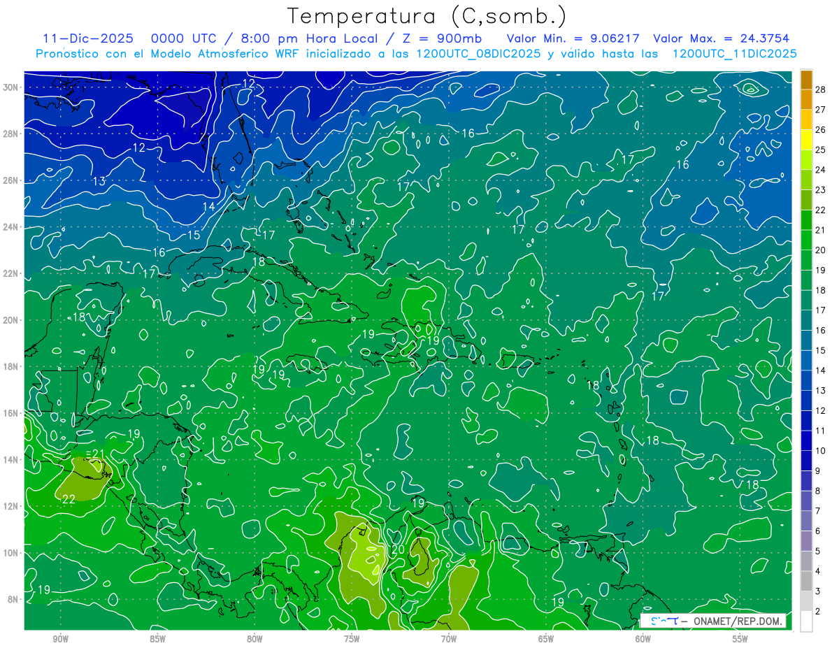Click the "22N" latitude axis label
This screenshot has height=648, width=839.
12,273
